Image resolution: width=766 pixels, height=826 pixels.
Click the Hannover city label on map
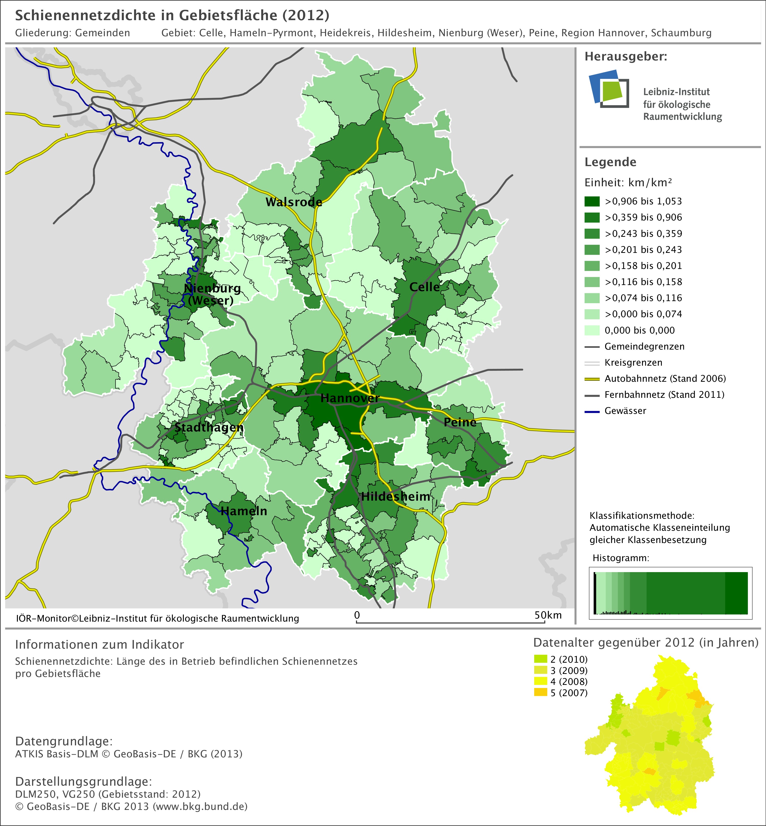pyautogui.click(x=350, y=398)
